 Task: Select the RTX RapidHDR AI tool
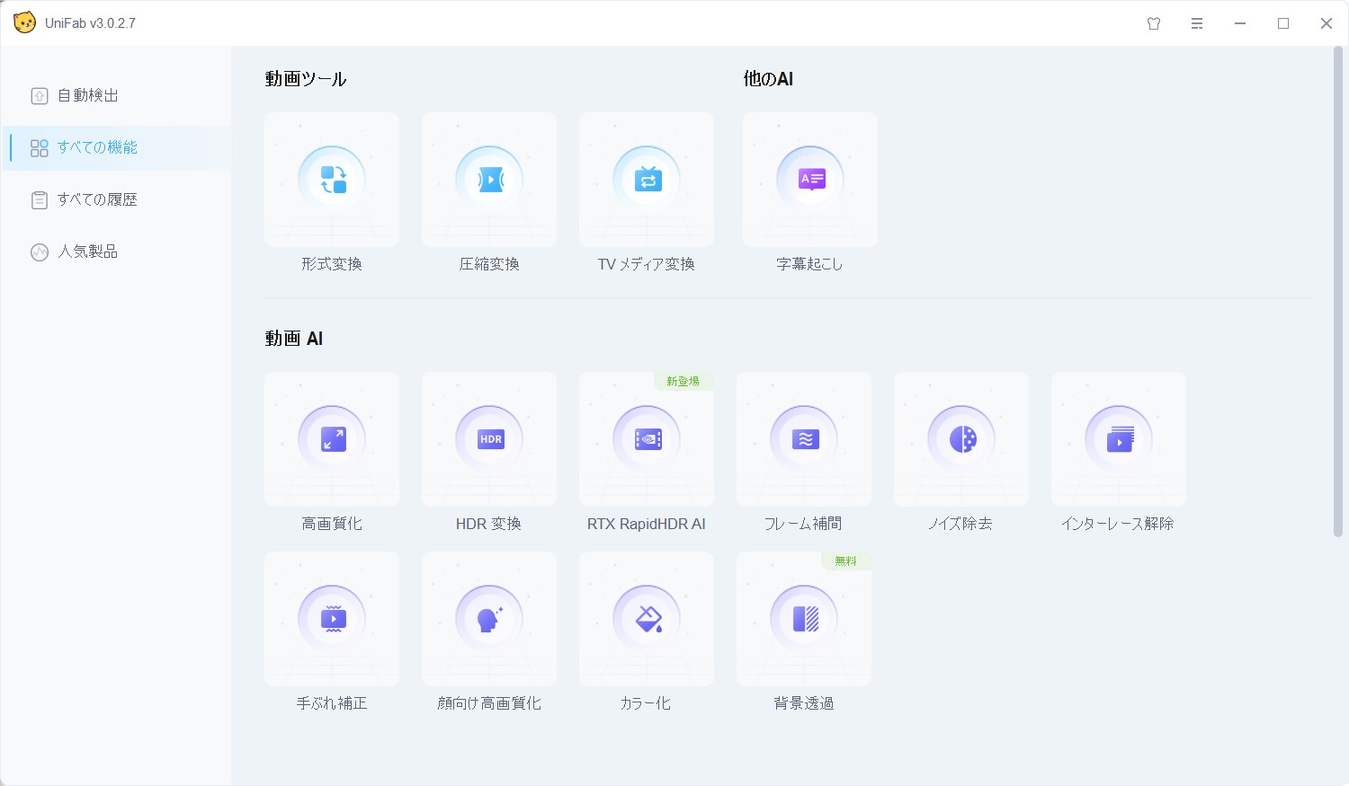(647, 440)
